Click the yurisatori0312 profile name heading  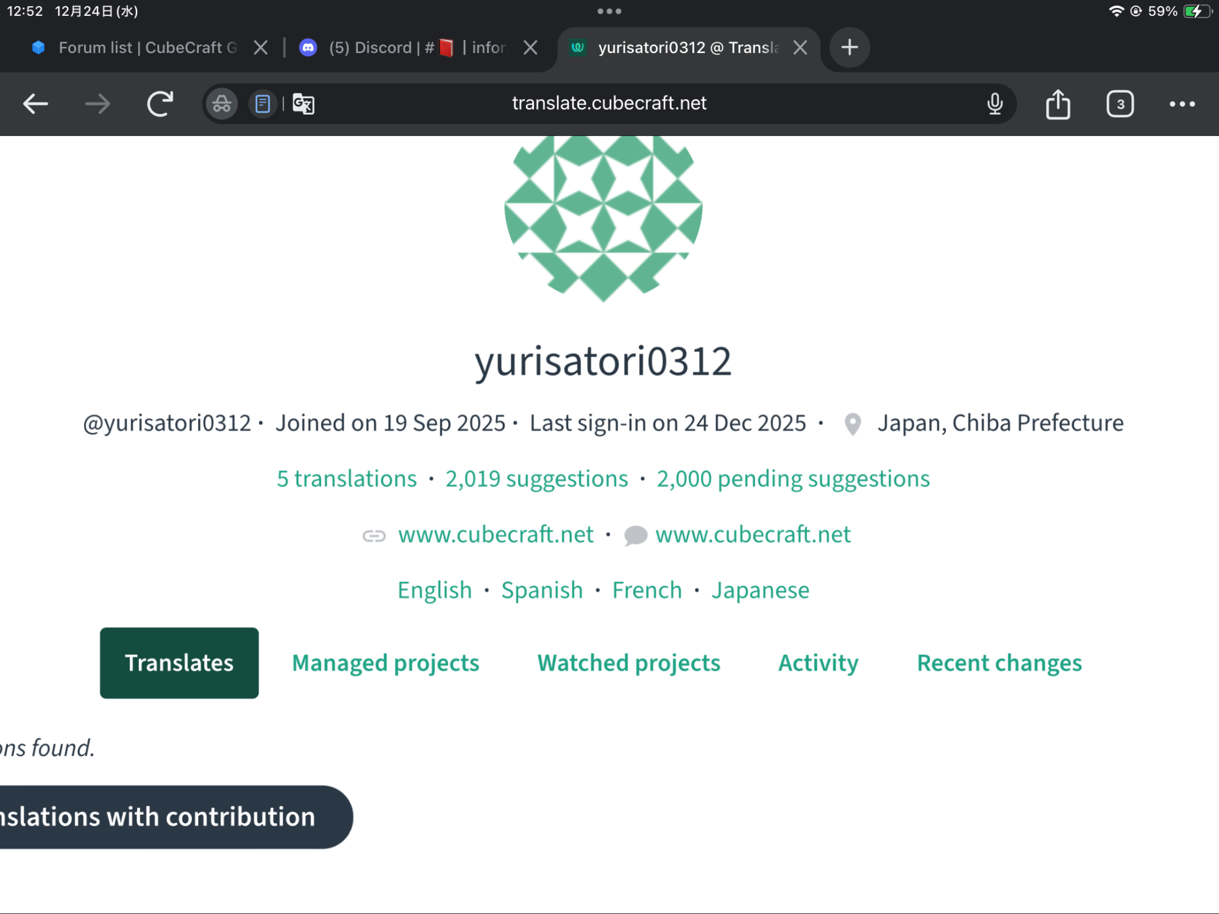(603, 361)
